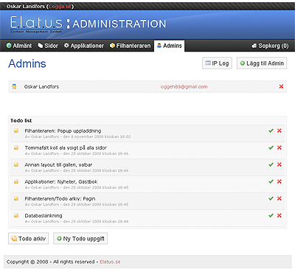This screenshot has width=295, height=272.
Task: Delete 'Applikationer: Nyheter, Gästbok' todo
Action: pyautogui.click(x=280, y=181)
